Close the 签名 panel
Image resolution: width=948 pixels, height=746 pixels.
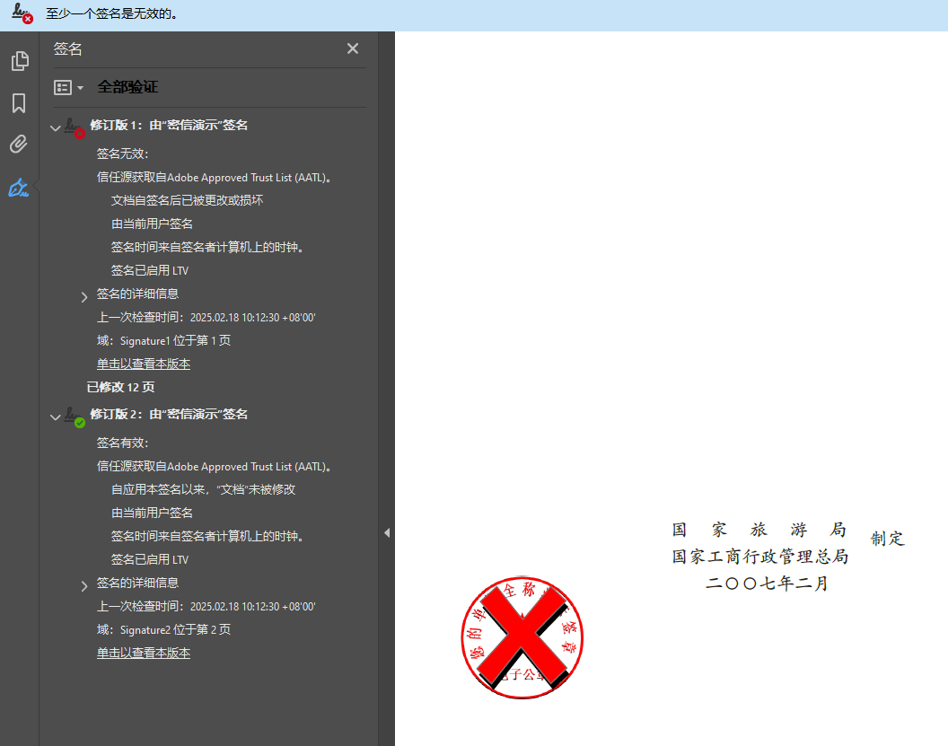353,48
